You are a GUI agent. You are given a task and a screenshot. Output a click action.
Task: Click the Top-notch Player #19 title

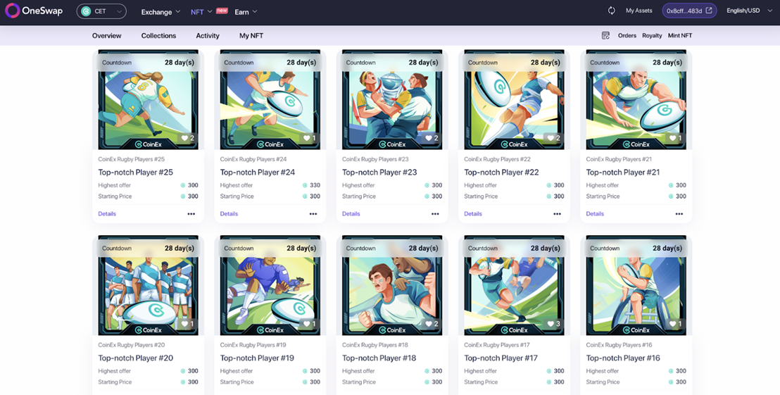(257, 358)
